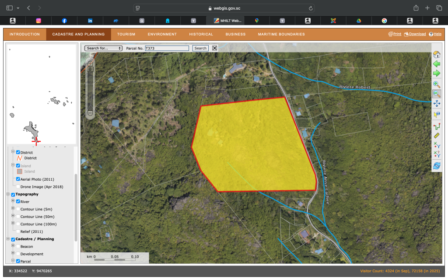Choose the Identify feature info tool
The width and height of the screenshot is (448, 280).
click(x=436, y=115)
